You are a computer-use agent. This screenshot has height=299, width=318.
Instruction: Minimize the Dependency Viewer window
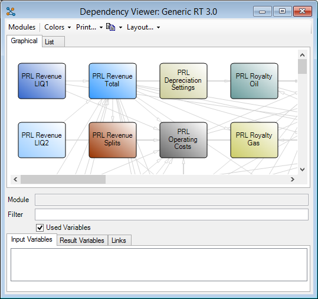click(x=262, y=11)
